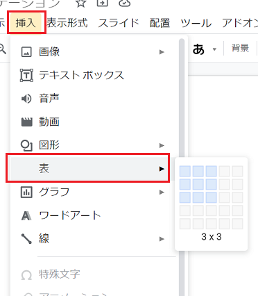The image size is (258, 296).
Task: Open the ツール menu
Action: 196,23
